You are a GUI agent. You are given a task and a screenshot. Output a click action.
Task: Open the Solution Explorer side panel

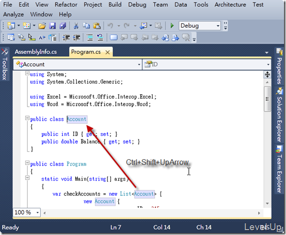[x=279, y=115]
